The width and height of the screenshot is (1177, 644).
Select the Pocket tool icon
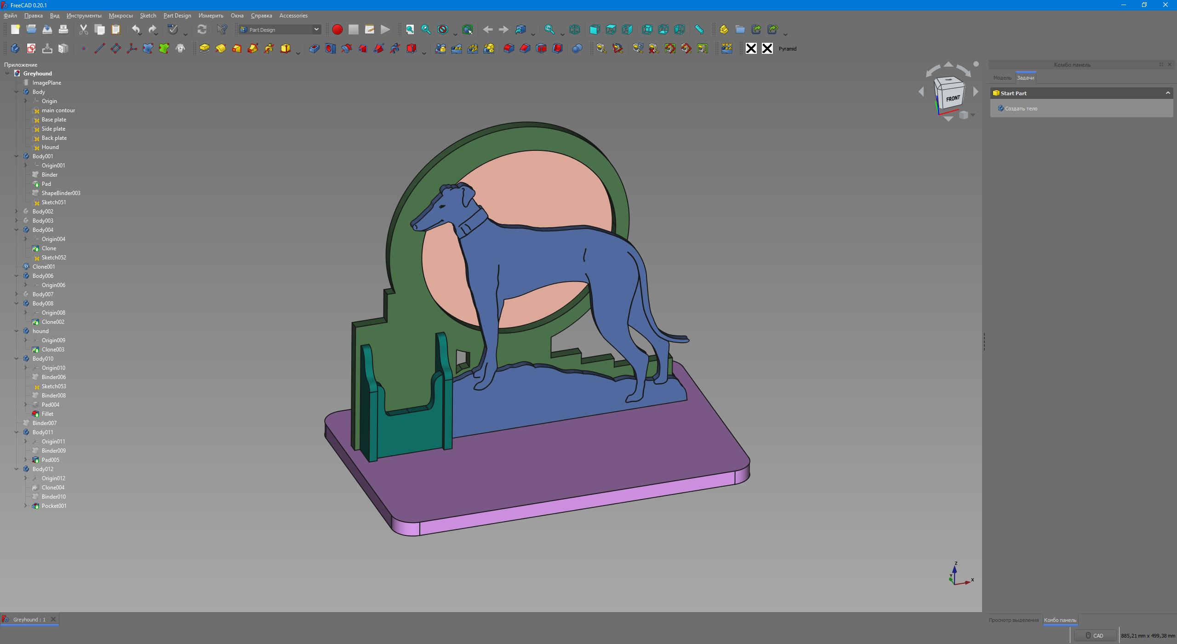(314, 48)
